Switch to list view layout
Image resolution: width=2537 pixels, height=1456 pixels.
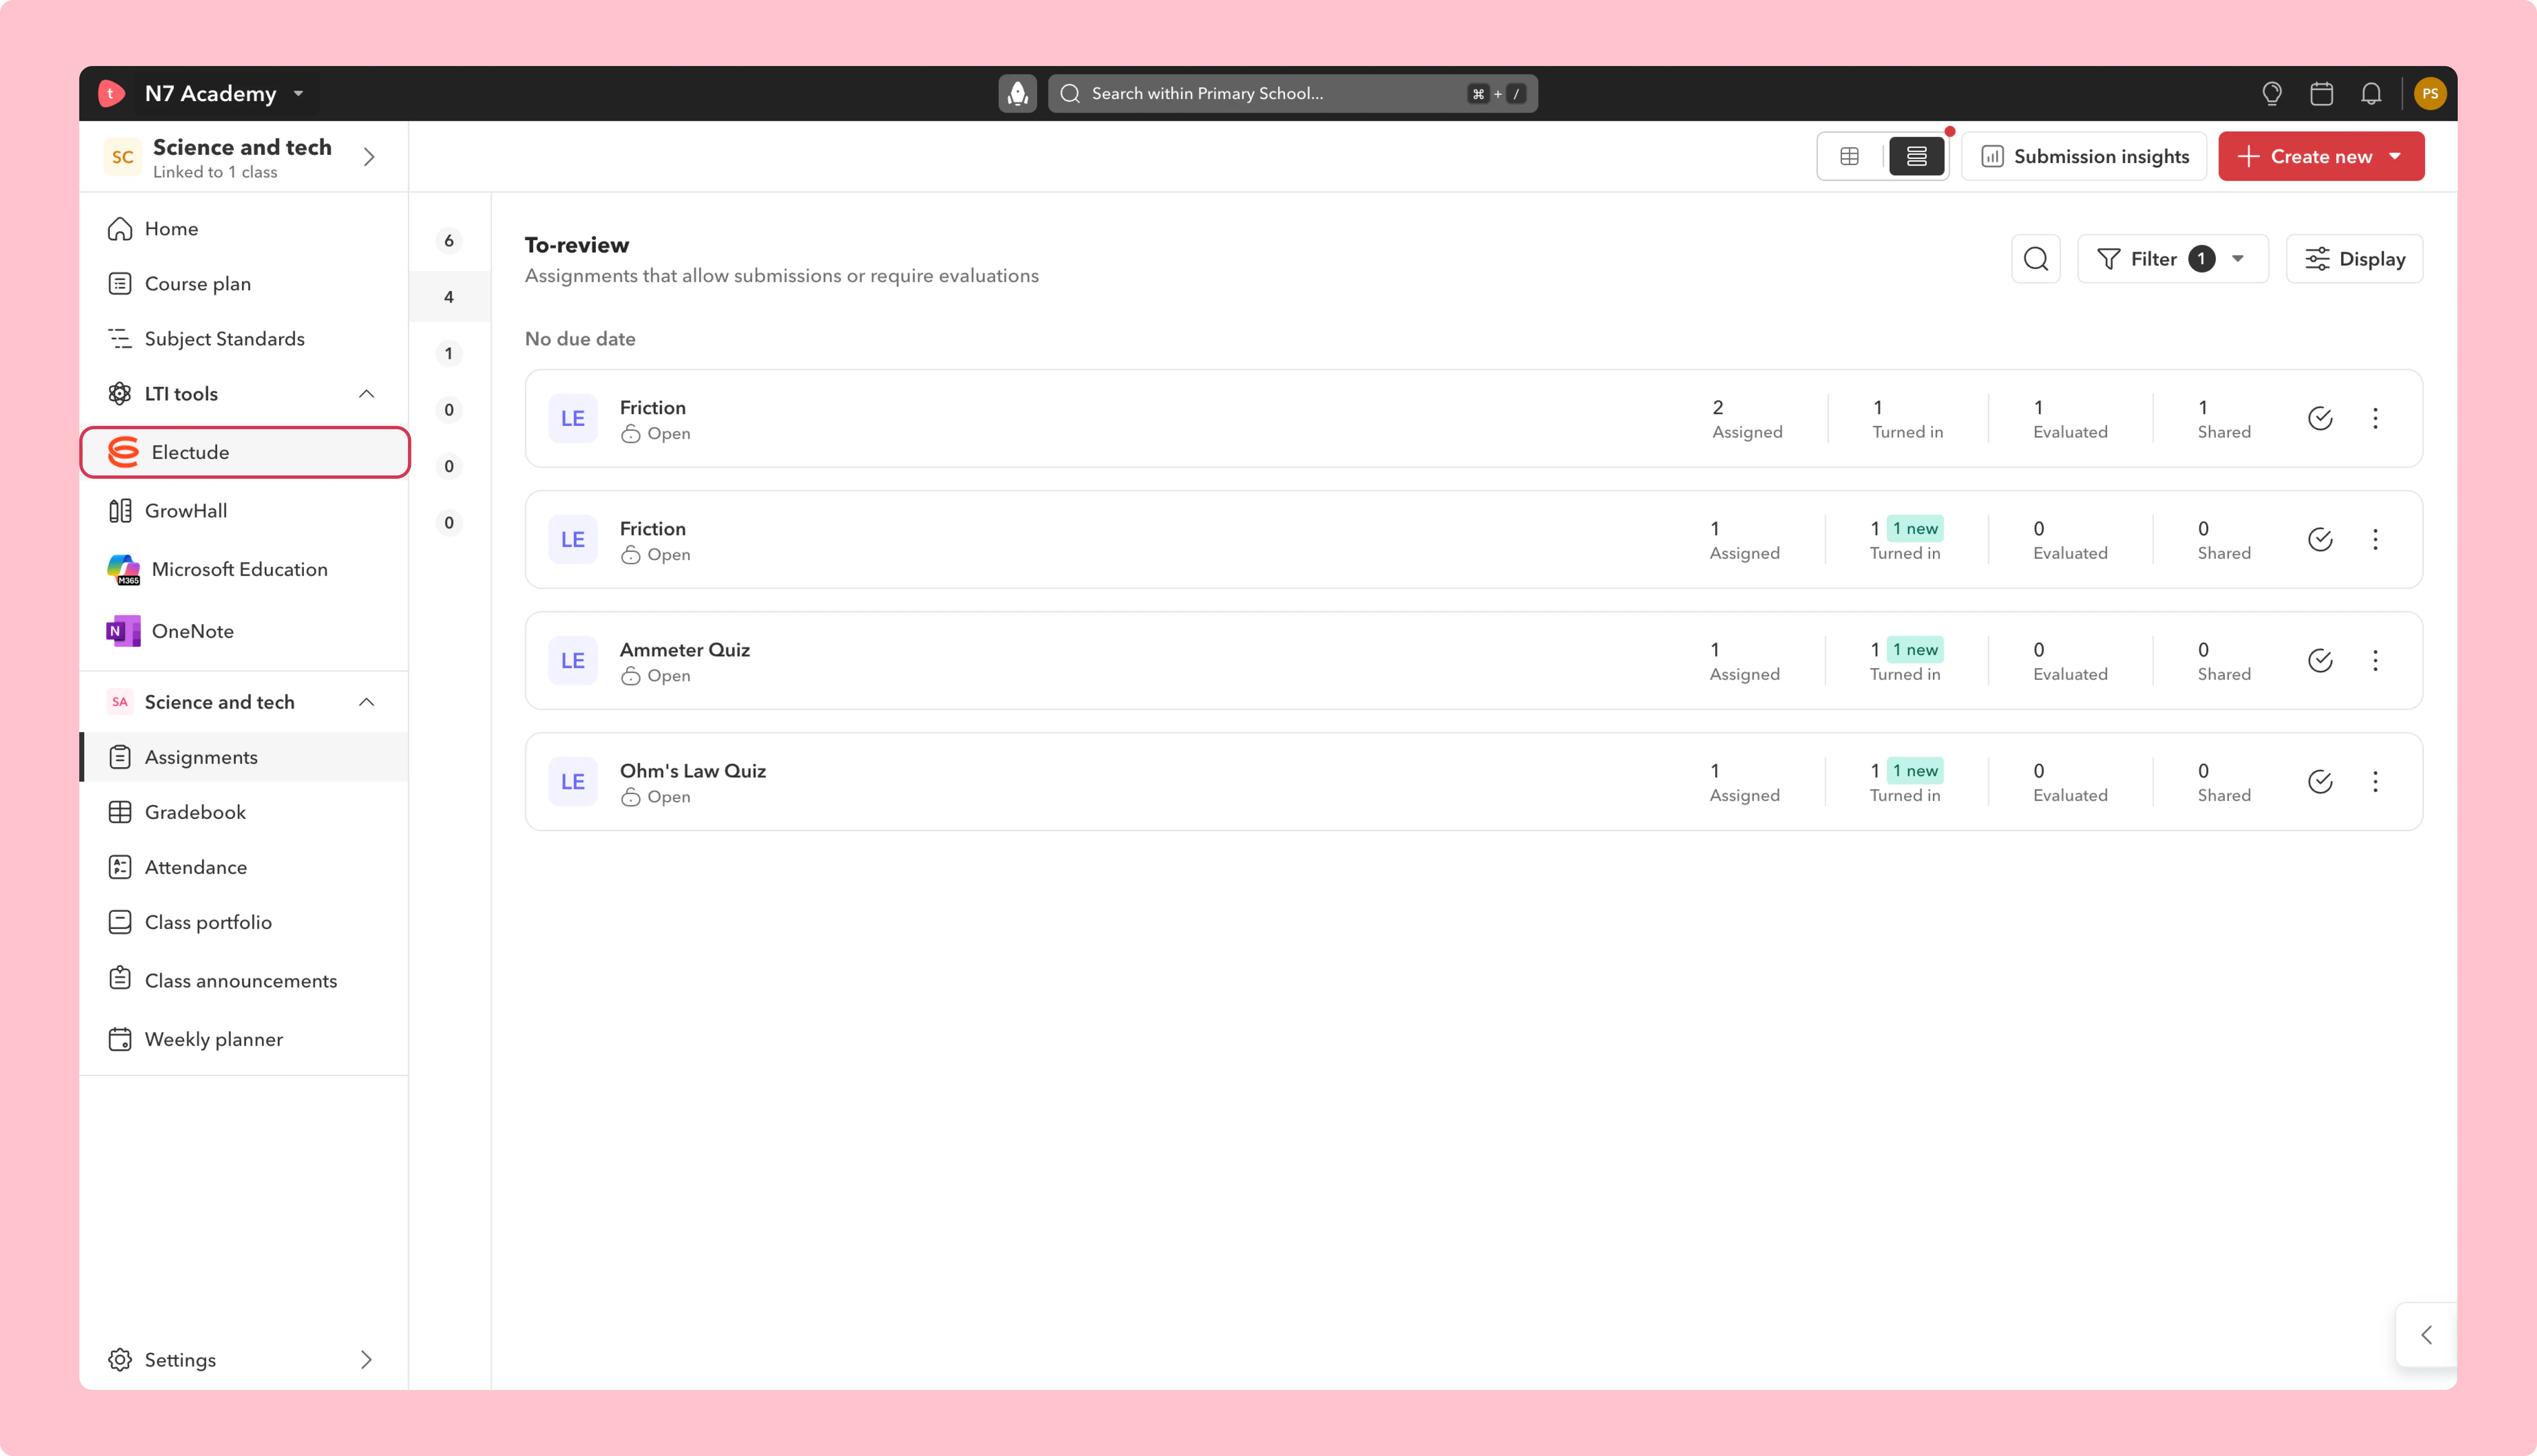(x=1916, y=156)
